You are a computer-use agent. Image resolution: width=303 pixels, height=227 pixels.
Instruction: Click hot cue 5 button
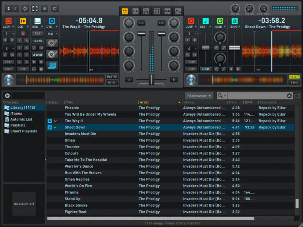[26, 41]
